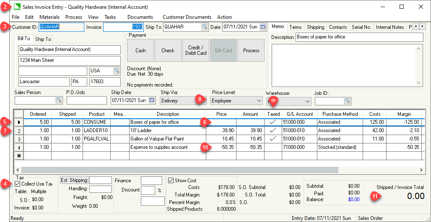
Task: Click the Process payment button
Action: tap(251, 51)
